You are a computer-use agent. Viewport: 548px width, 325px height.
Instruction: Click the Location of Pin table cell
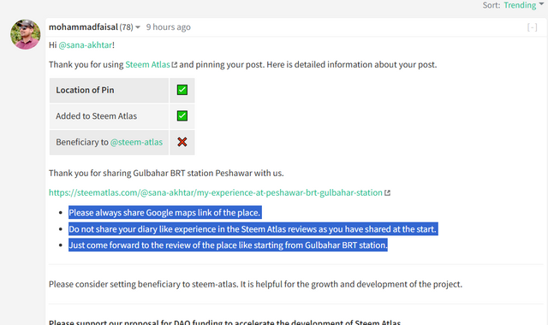coord(109,90)
